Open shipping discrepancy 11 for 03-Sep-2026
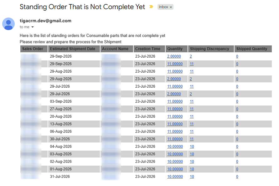The width and height of the screenshot is (279, 186). tap(192, 101)
